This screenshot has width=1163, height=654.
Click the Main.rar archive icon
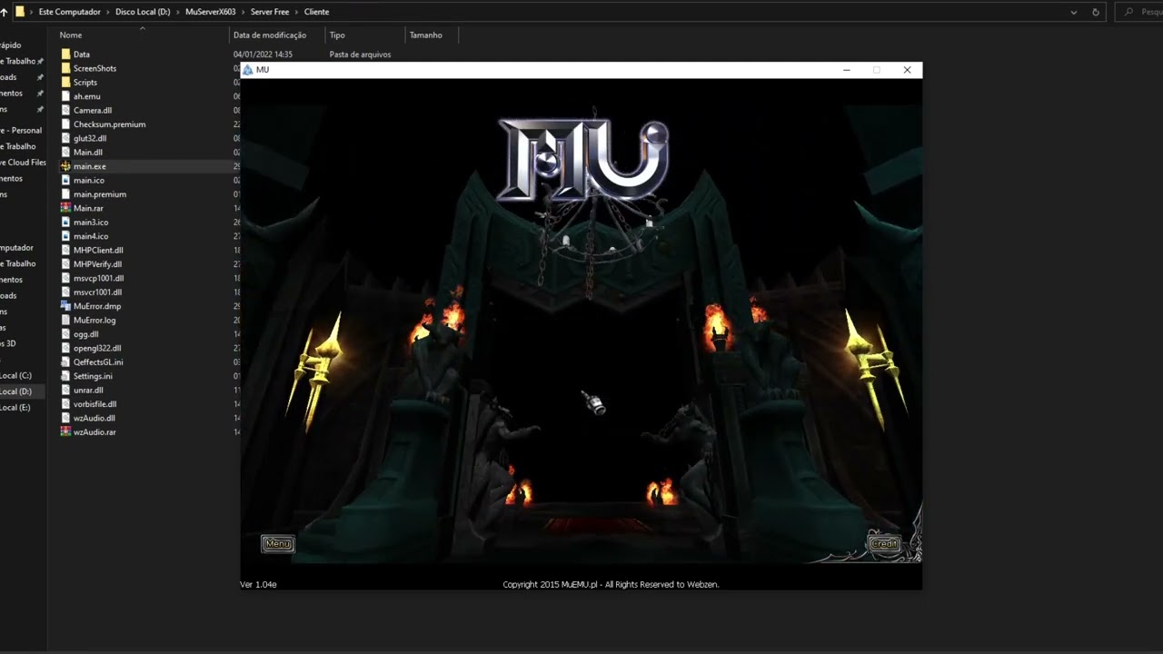[65, 208]
